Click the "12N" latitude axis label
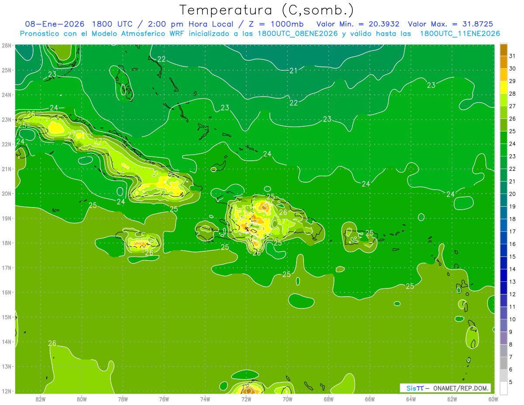The height and width of the screenshot is (405, 524). click(6, 391)
